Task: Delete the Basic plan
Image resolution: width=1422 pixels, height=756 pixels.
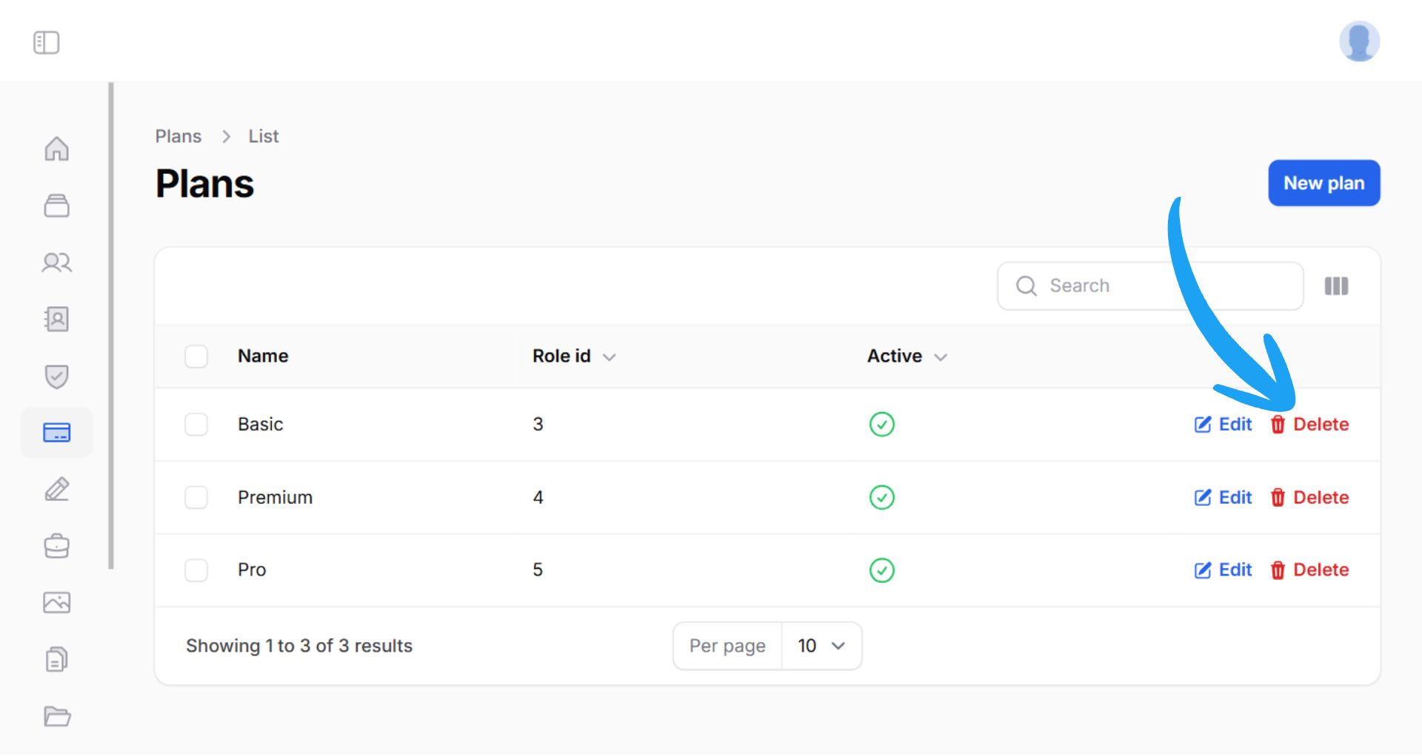Action: pyautogui.click(x=1309, y=425)
